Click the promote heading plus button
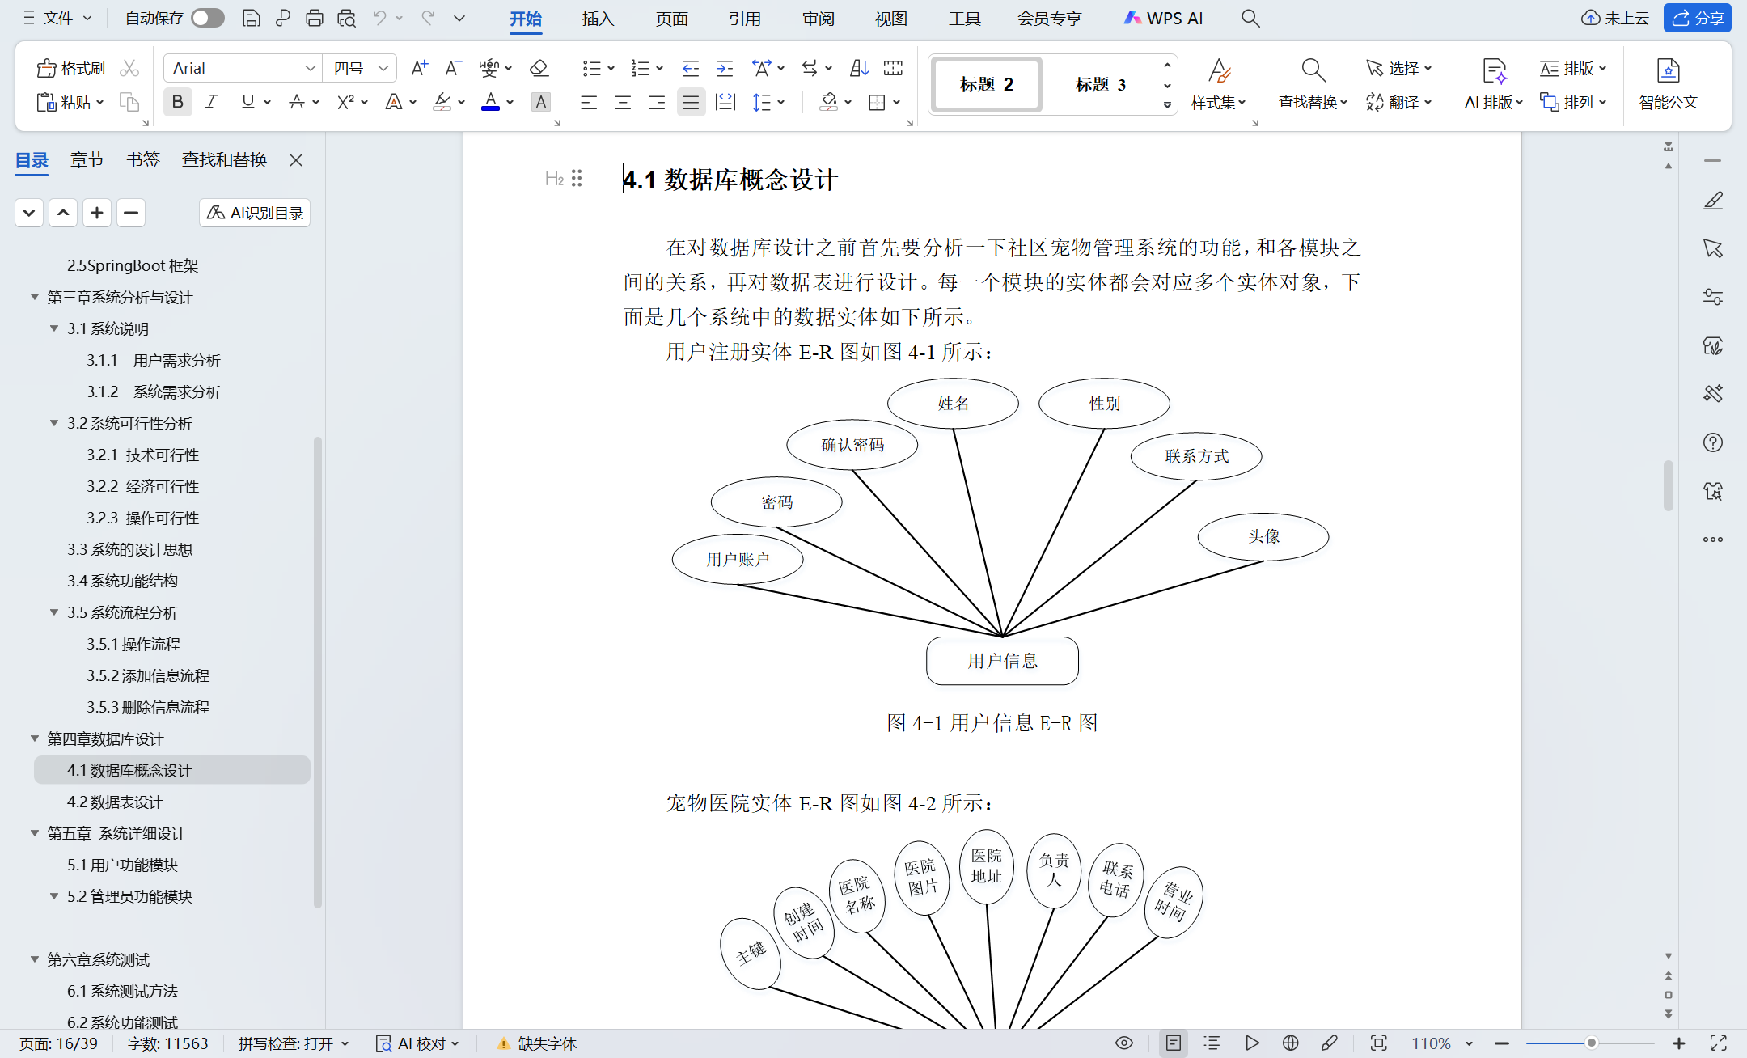1747x1058 pixels. pos(97,213)
